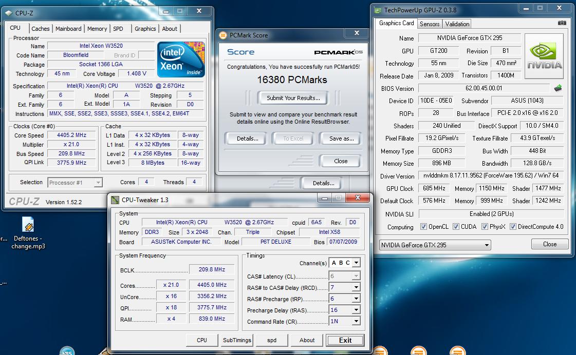This screenshot has width=576, height=355.
Task: Click the Intel Xeon W3520 name field in CPU-Z
Action: pos(101,46)
